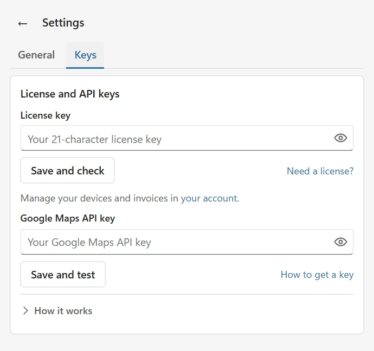The width and height of the screenshot is (374, 351).
Task: Select the Keys tab
Action: pyautogui.click(x=85, y=55)
